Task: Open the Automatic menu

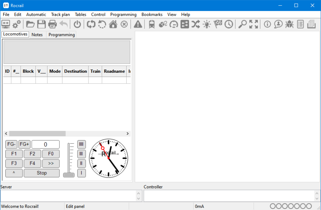Action: pyautogui.click(x=36, y=15)
